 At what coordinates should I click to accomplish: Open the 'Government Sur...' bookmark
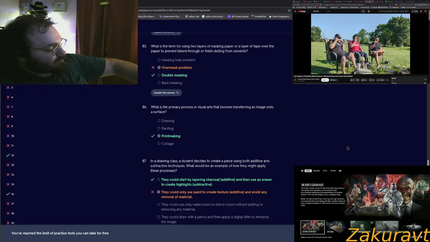point(170,16)
